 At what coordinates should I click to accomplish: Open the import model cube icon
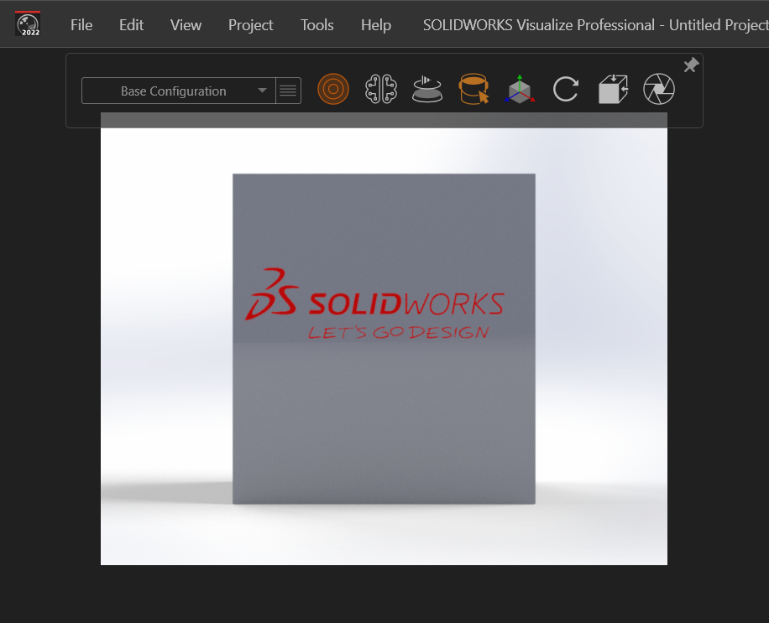click(x=612, y=89)
